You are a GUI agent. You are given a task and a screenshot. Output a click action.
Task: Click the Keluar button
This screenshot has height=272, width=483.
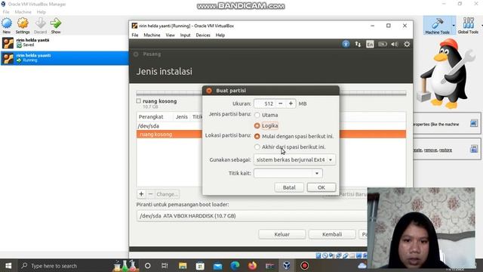click(281, 234)
